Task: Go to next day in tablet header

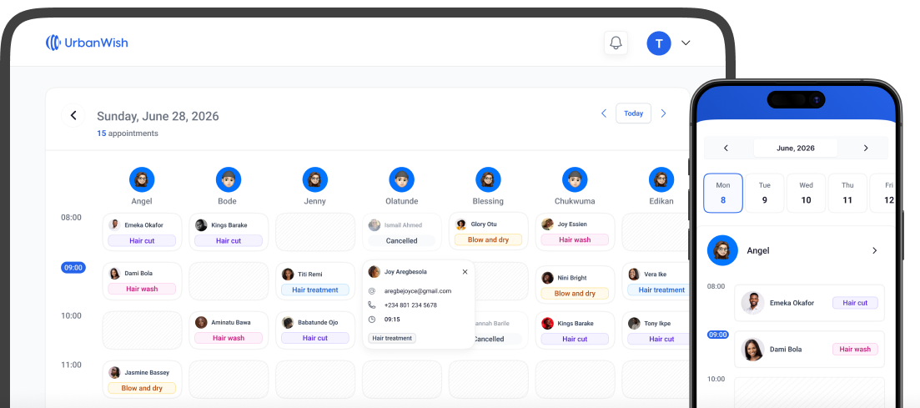Action: (664, 113)
